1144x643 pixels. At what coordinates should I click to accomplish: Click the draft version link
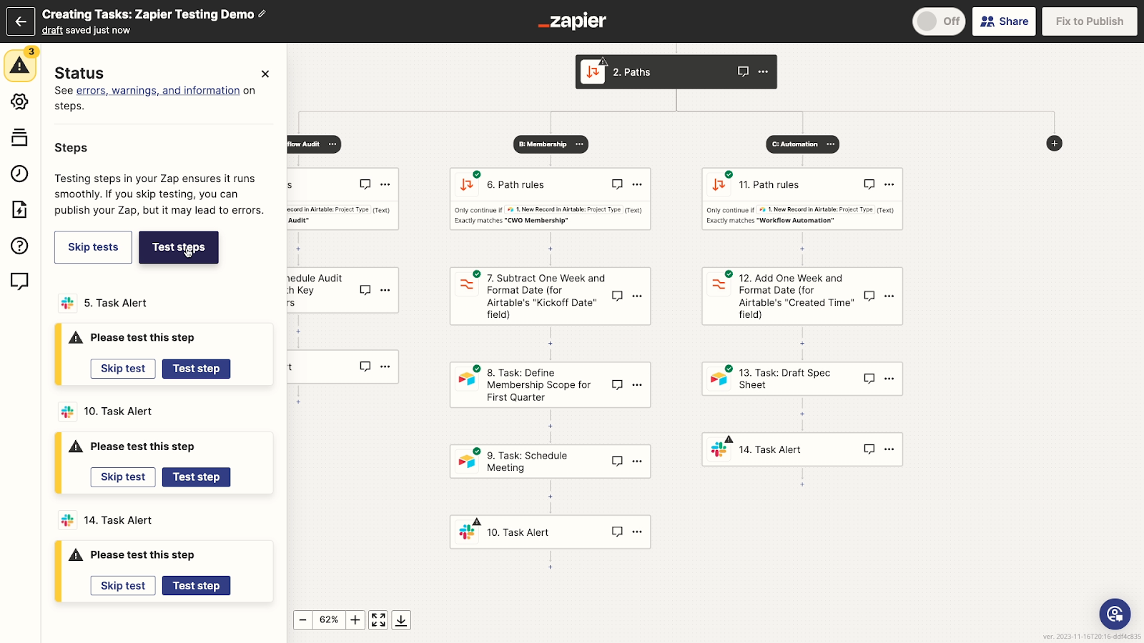click(x=52, y=30)
